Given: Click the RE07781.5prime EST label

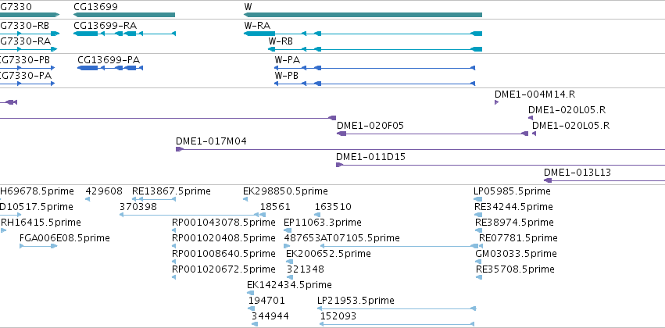Looking at the screenshot, I should (518, 238).
